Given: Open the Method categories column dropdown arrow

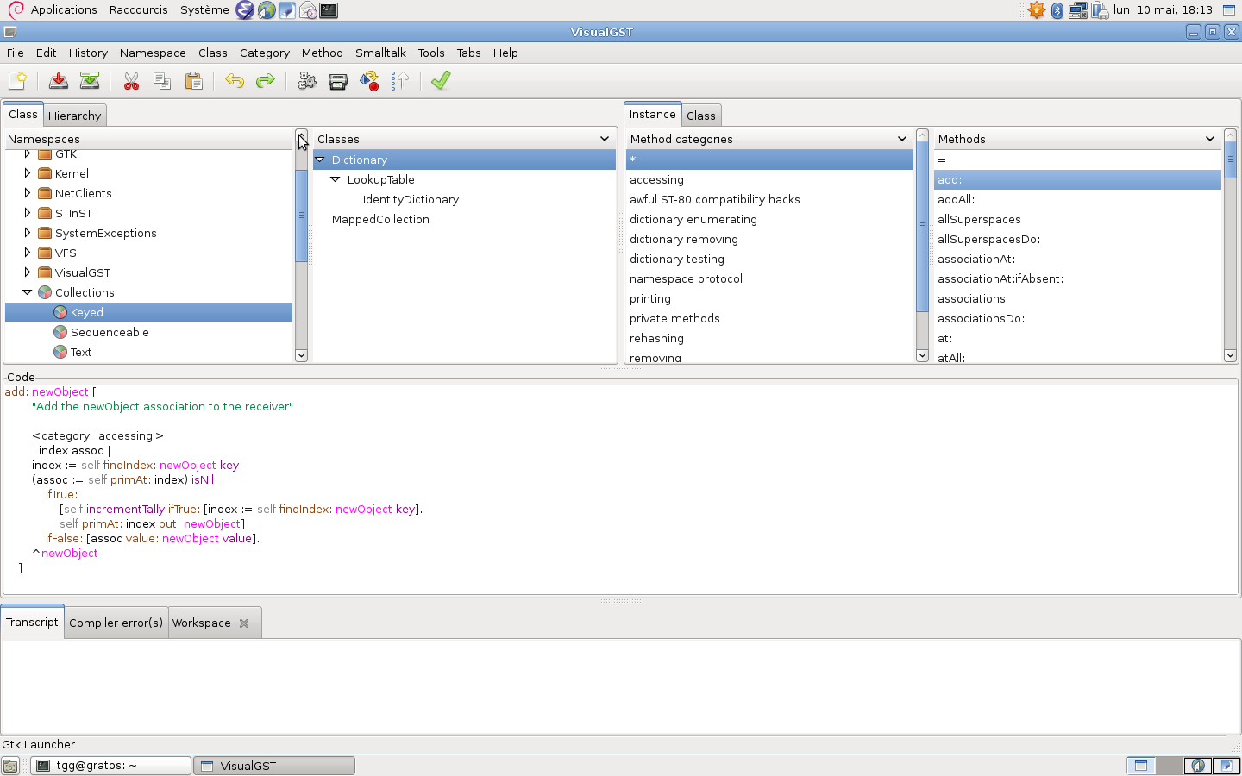Looking at the screenshot, I should [902, 139].
